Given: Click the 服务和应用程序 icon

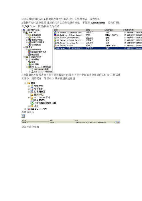Looking at the screenshot, I should coord(27,57).
